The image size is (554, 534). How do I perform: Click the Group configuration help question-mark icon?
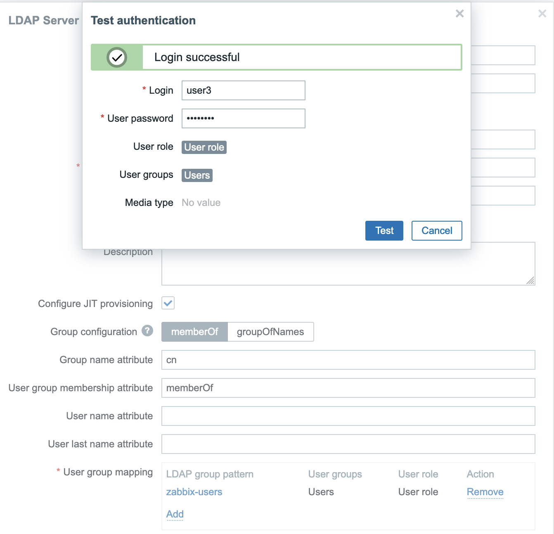tap(147, 331)
